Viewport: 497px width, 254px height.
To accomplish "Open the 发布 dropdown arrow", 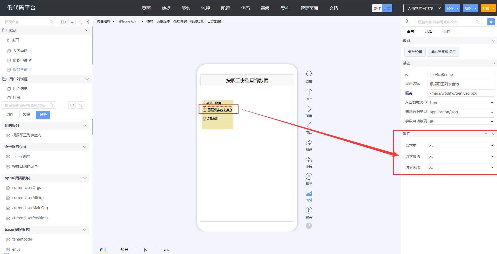I will (x=493, y=8).
